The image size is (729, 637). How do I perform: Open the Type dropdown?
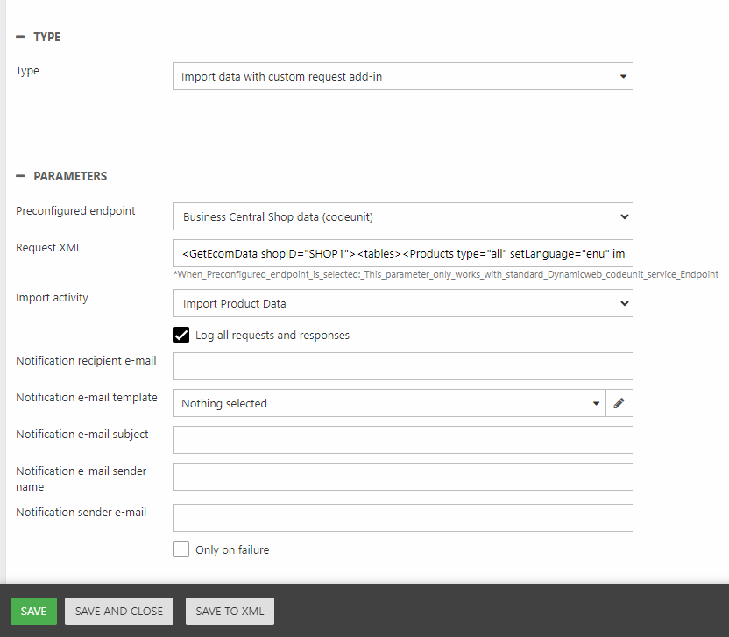pos(403,76)
